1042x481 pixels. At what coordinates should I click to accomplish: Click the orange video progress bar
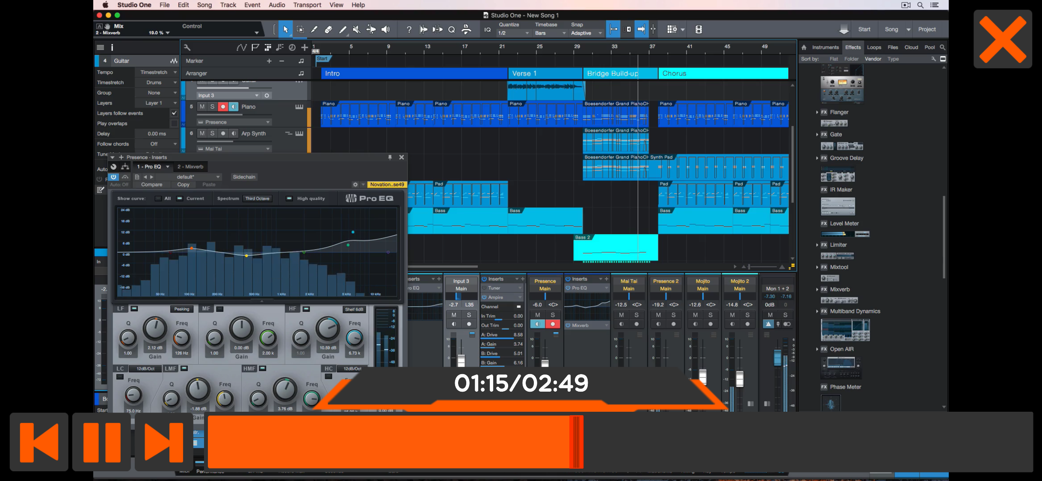coord(389,442)
